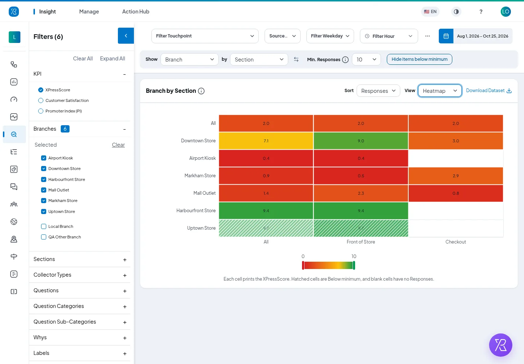Open the Filter Touchpoint dropdown
Viewport: 524px width, 364px height.
coord(205,36)
